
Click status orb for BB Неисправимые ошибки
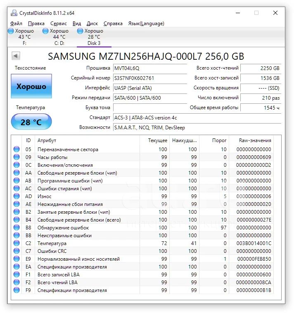(x=17, y=235)
